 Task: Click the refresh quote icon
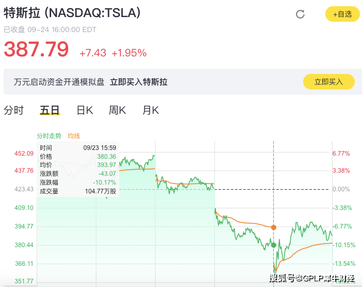tap(300, 14)
